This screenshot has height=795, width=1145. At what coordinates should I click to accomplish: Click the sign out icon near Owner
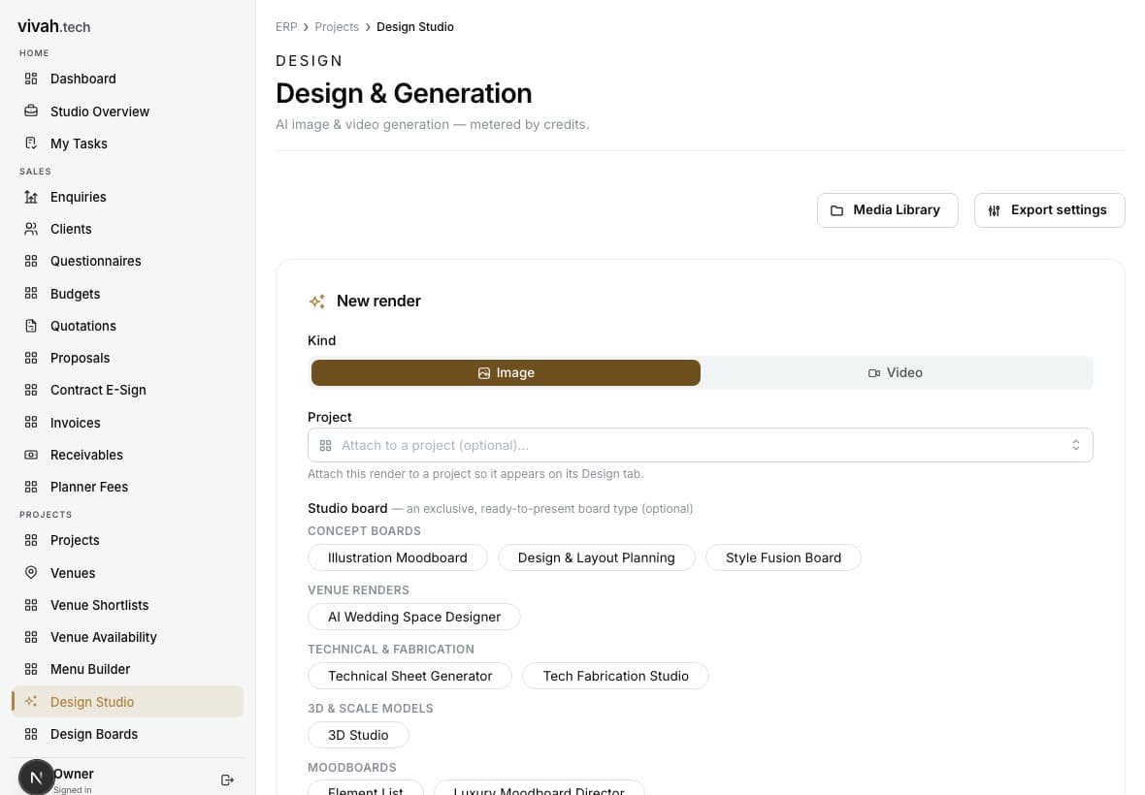(227, 779)
